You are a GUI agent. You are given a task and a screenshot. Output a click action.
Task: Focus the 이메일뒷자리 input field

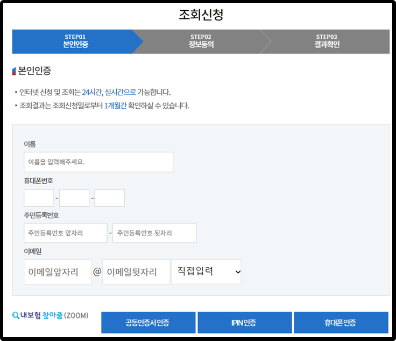coord(136,272)
